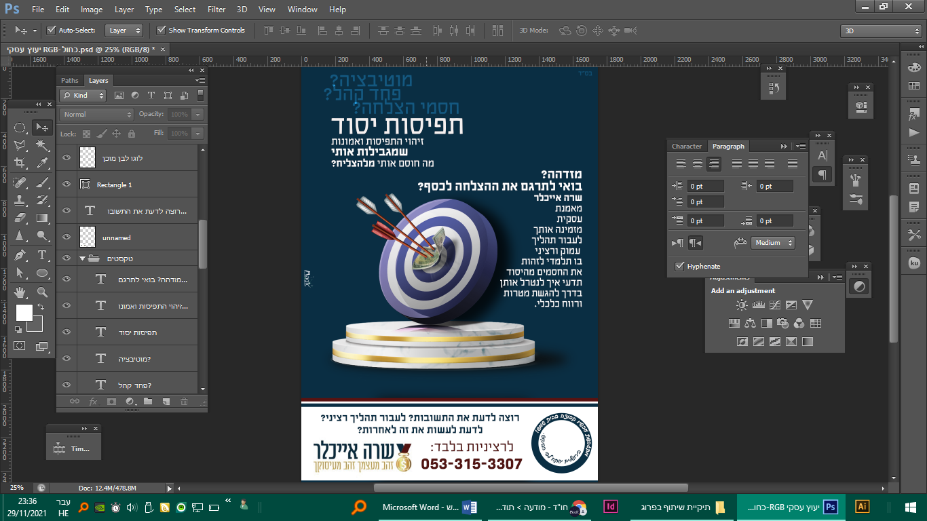Select the Gradient tool
927x521 pixels.
[42, 218]
